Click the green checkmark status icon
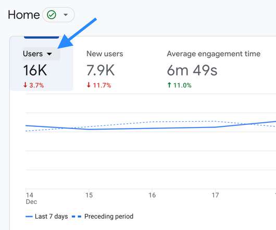 pyautogui.click(x=52, y=15)
